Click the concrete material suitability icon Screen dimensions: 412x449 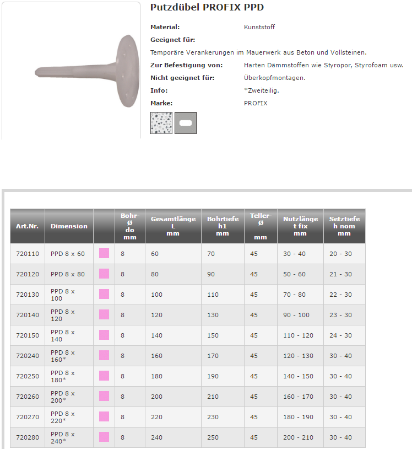pyautogui.click(x=161, y=123)
